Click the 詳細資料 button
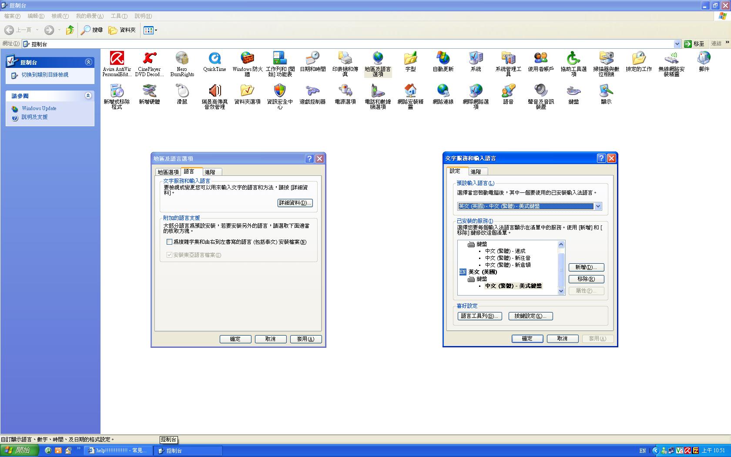This screenshot has width=731, height=457. [x=295, y=203]
